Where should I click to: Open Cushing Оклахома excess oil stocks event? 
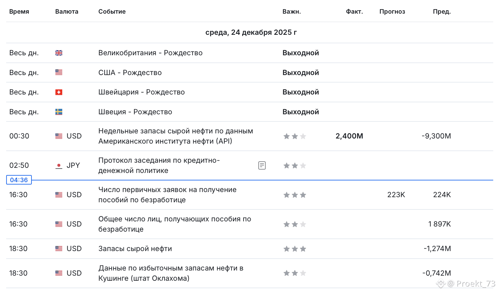[x=171, y=273]
